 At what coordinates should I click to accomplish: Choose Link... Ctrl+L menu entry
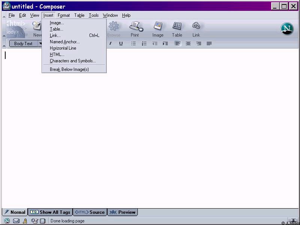click(74, 35)
